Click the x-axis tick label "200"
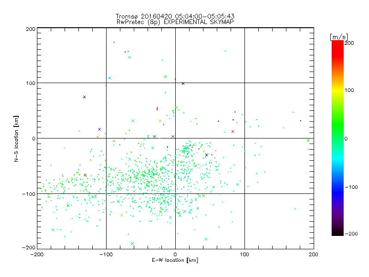This screenshot has width=369, height=277. point(314,254)
